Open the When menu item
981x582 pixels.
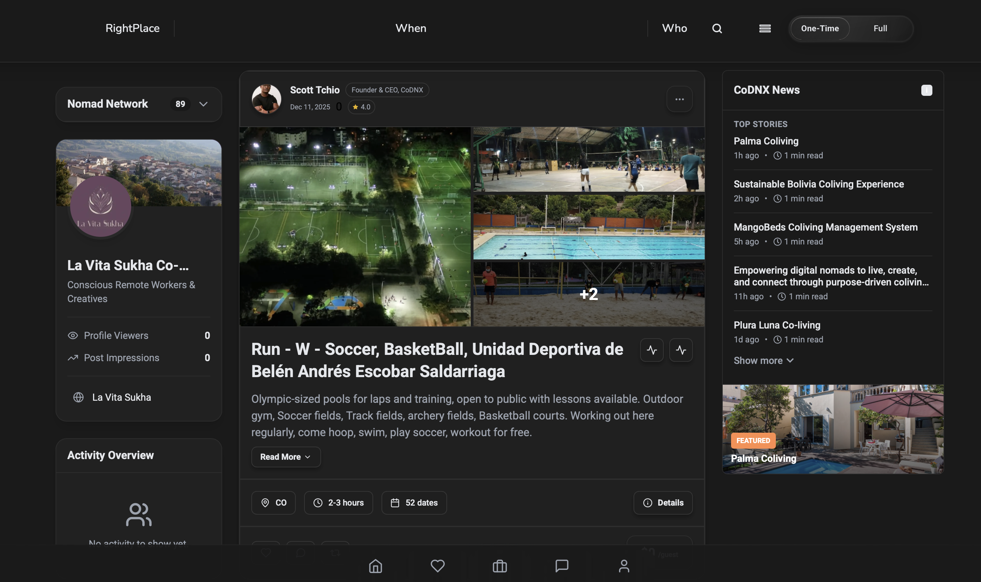(x=410, y=28)
